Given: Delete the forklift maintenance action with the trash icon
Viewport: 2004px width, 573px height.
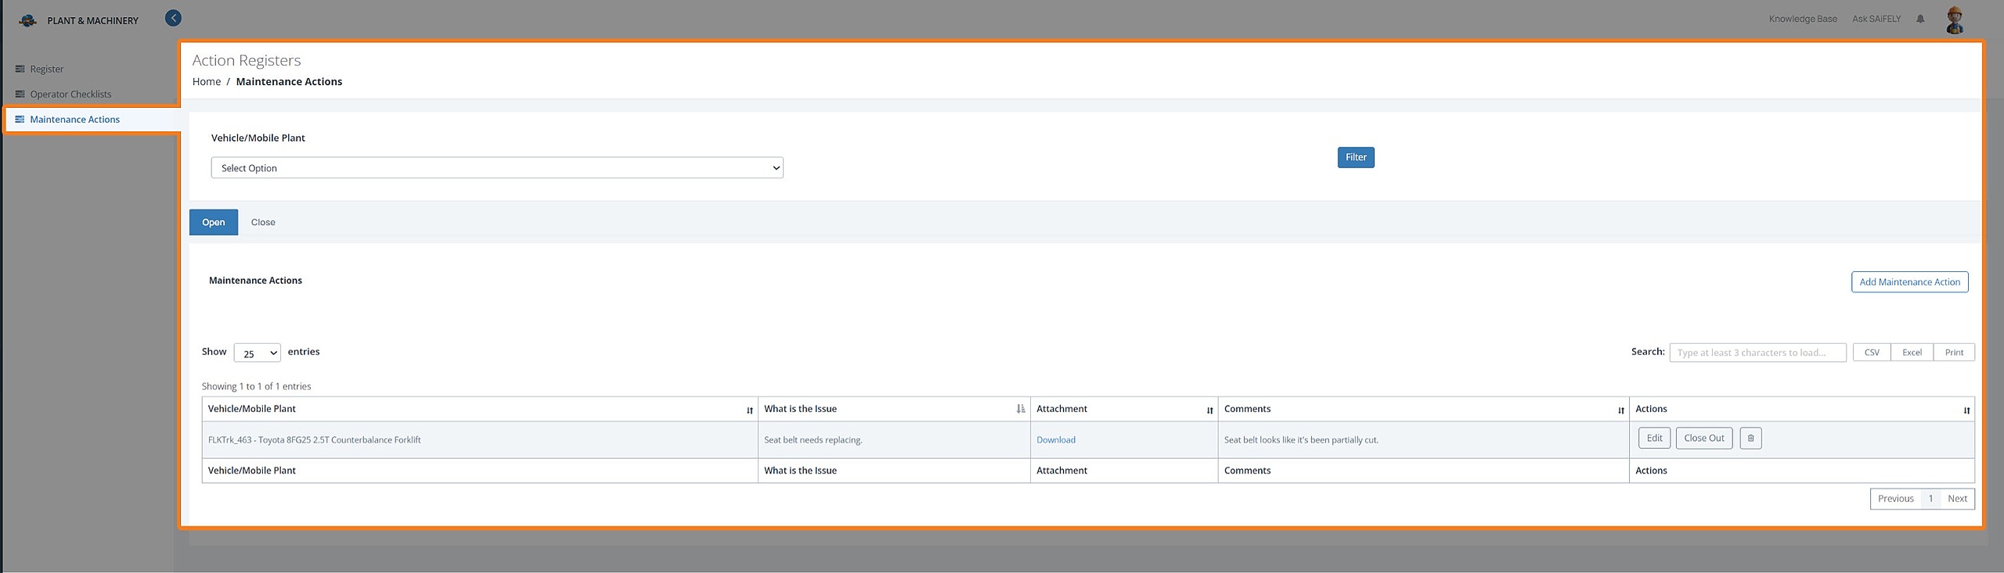Looking at the screenshot, I should pyautogui.click(x=1750, y=439).
